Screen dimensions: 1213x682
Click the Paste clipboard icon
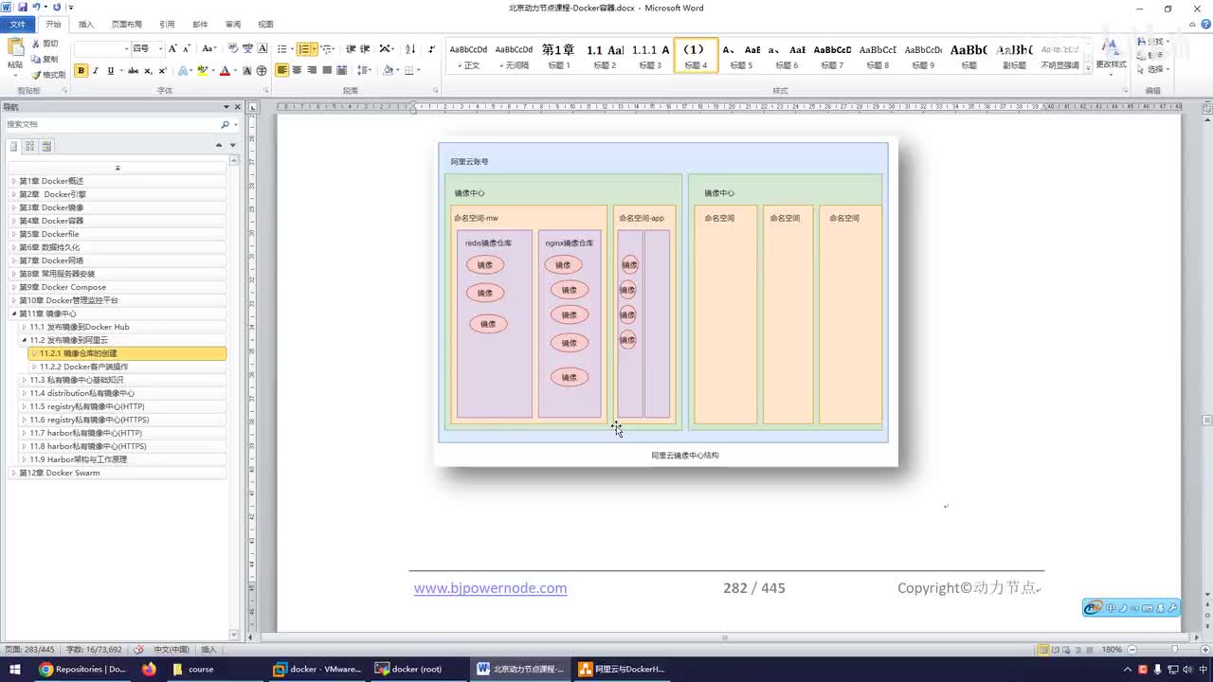coord(15,49)
